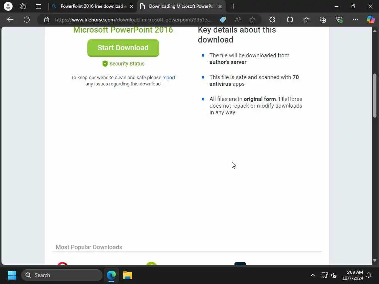Open the Favorites list icon
Viewport: 379px width, 284px height.
coord(306,20)
